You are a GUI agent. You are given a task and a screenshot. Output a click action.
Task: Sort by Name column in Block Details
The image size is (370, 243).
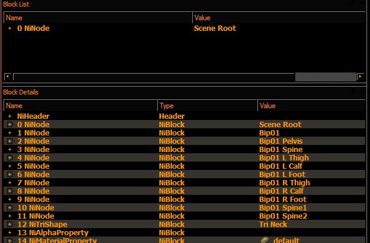point(81,106)
